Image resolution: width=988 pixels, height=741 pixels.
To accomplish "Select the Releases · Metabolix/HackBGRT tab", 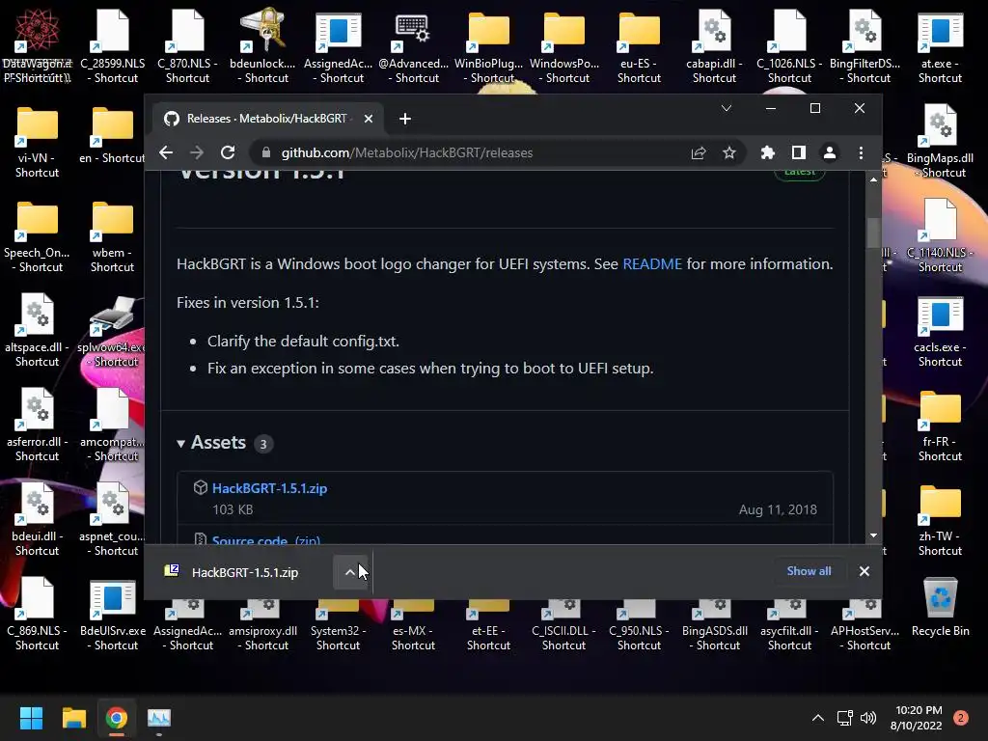I will [269, 119].
